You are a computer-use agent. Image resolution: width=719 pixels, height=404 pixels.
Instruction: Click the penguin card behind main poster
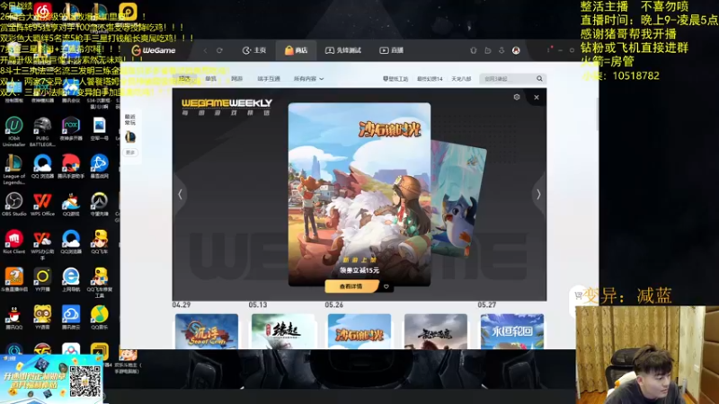(x=458, y=199)
